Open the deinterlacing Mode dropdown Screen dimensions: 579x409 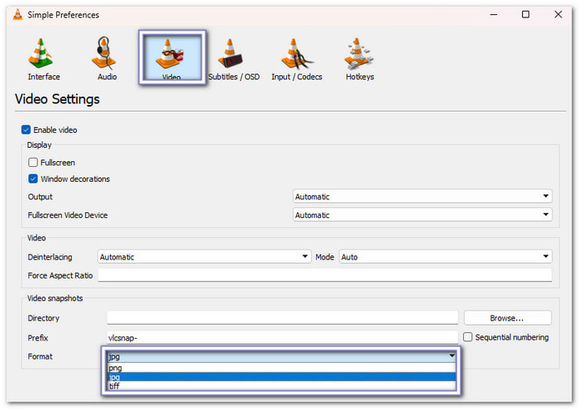[445, 257]
